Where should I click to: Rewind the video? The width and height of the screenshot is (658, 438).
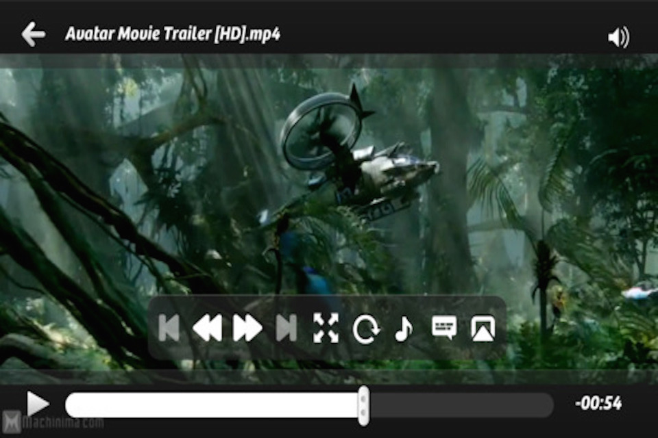click(207, 328)
